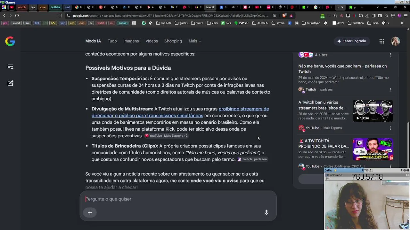Open the 'live bots' bookmark folder
The height and width of the screenshot is (230, 410).
coord(163,23)
